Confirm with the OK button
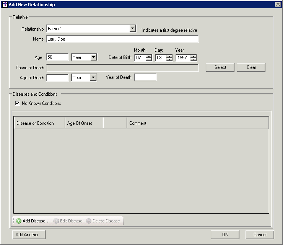The image size is (283, 245). [225, 235]
